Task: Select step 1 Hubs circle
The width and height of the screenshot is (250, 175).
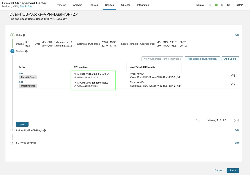Action: (12, 35)
